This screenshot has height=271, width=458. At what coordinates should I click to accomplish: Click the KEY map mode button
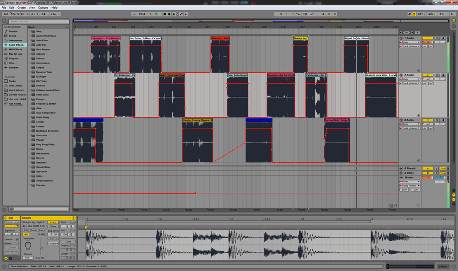click(420, 14)
